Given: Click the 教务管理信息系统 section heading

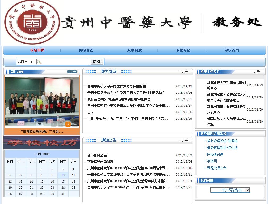Looking at the screenshot, I should pos(213,134).
